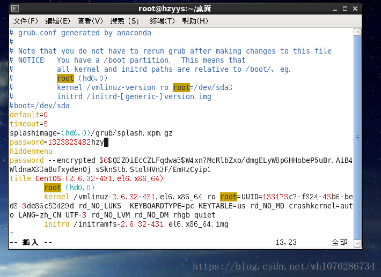This screenshot has width=381, height=277.
Task: Click the 'splashimage=(hd0,0)/grub/splash.xpm.gz' line
Action: pyautogui.click(x=91, y=133)
